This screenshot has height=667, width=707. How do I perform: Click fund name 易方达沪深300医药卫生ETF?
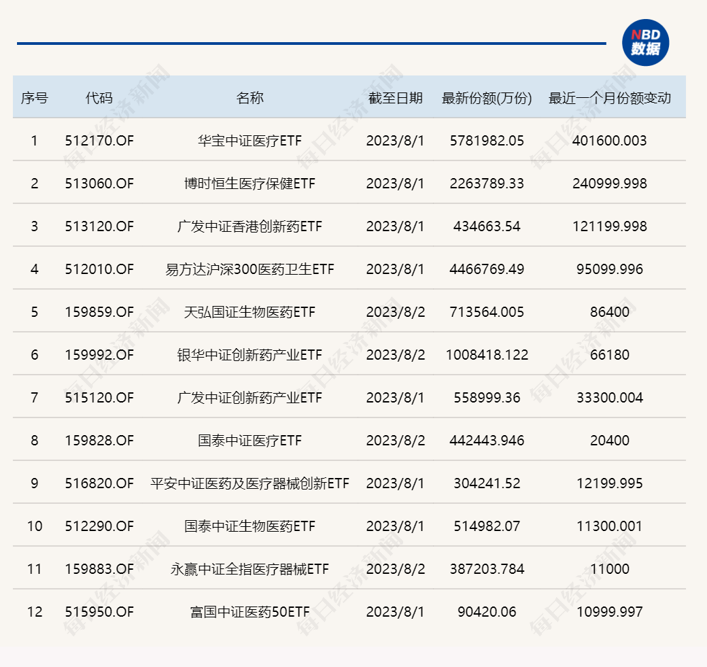[249, 269]
